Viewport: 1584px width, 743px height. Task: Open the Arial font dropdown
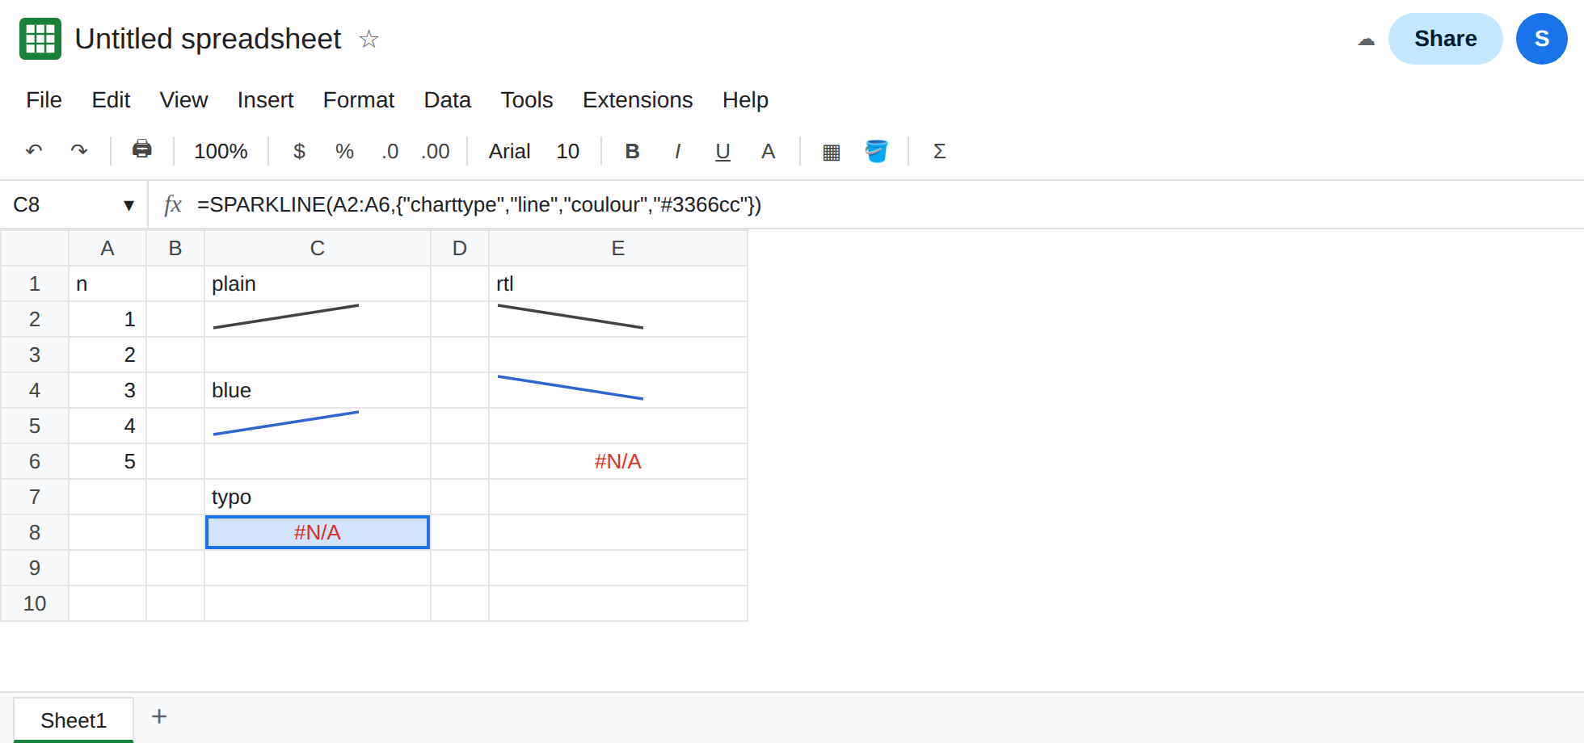(x=509, y=151)
